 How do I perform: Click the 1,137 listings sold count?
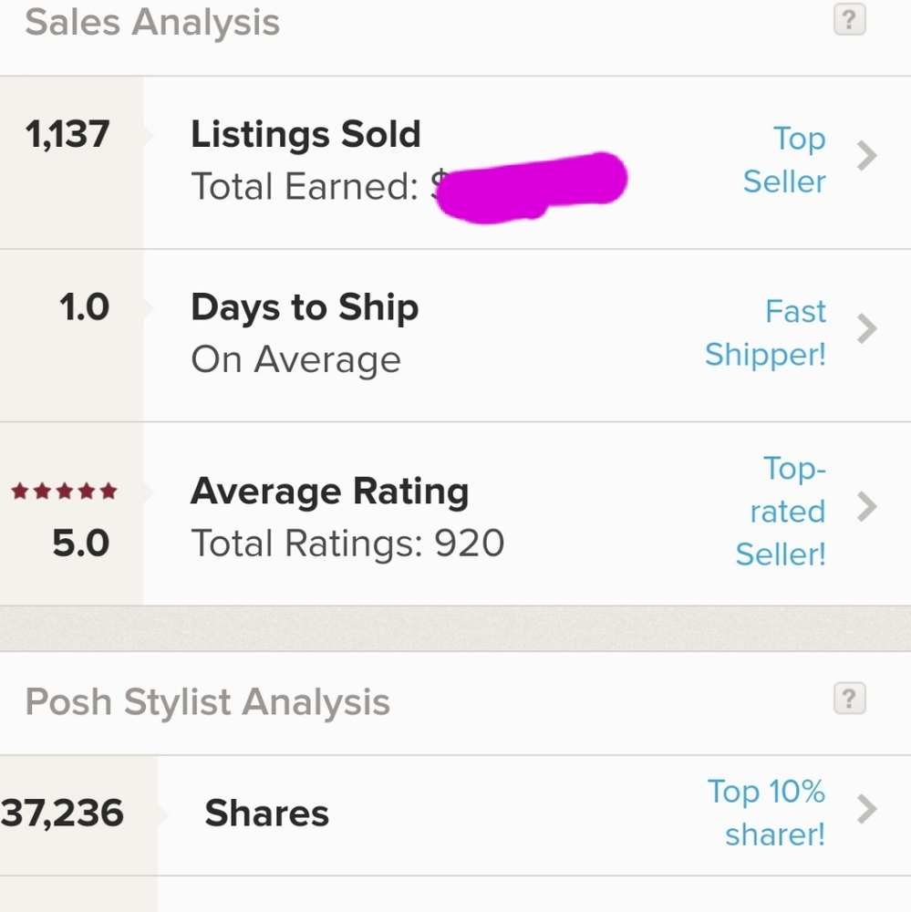(67, 135)
